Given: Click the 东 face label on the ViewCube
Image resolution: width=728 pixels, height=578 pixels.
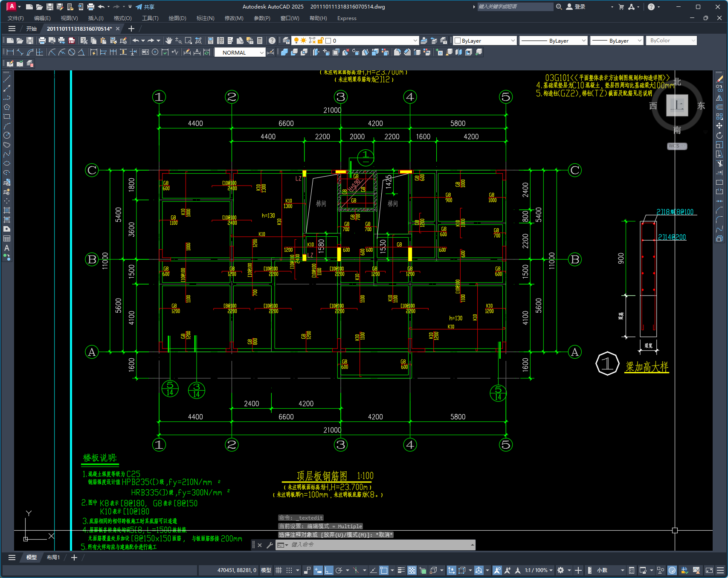Looking at the screenshot, I should (701, 106).
